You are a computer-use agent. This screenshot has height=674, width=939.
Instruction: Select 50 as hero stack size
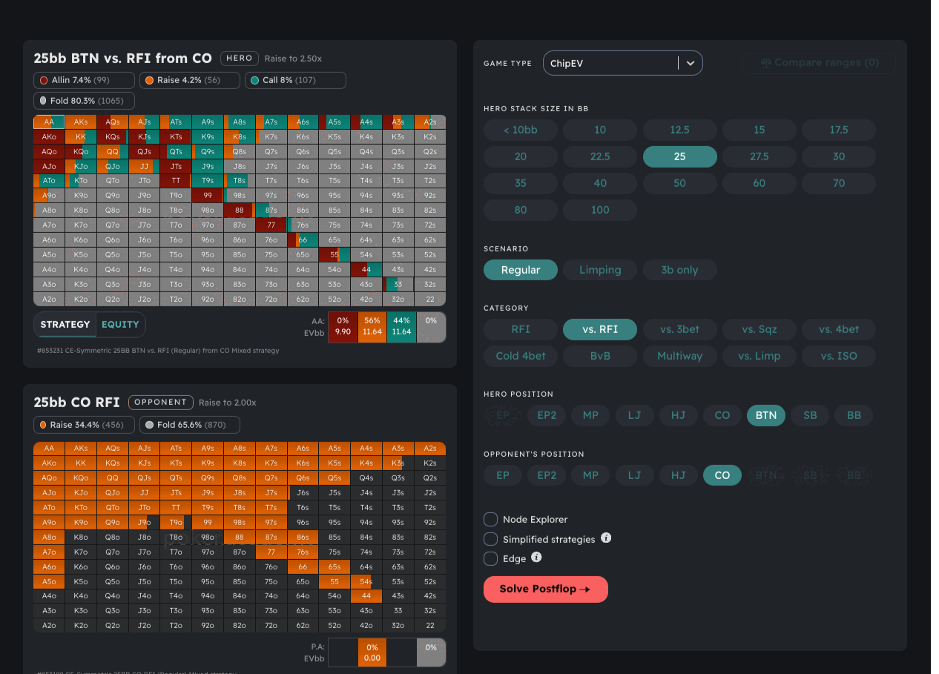pos(679,183)
